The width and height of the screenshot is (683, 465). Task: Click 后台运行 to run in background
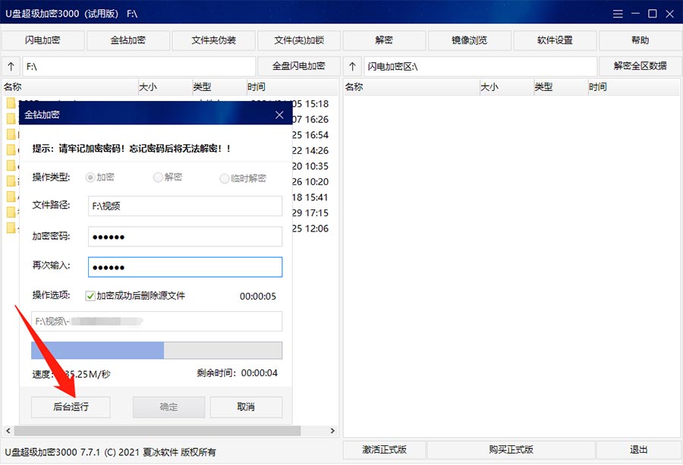[71, 407]
